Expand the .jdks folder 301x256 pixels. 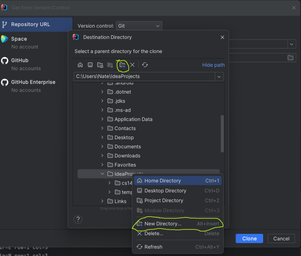[x=102, y=101]
